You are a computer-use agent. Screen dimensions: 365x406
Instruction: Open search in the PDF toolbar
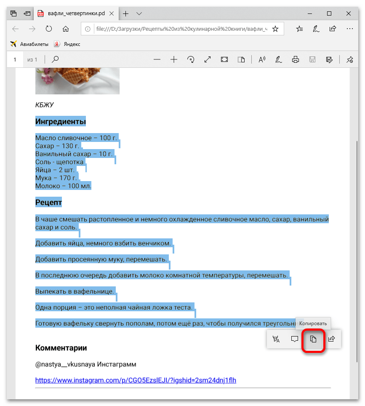tap(55, 59)
